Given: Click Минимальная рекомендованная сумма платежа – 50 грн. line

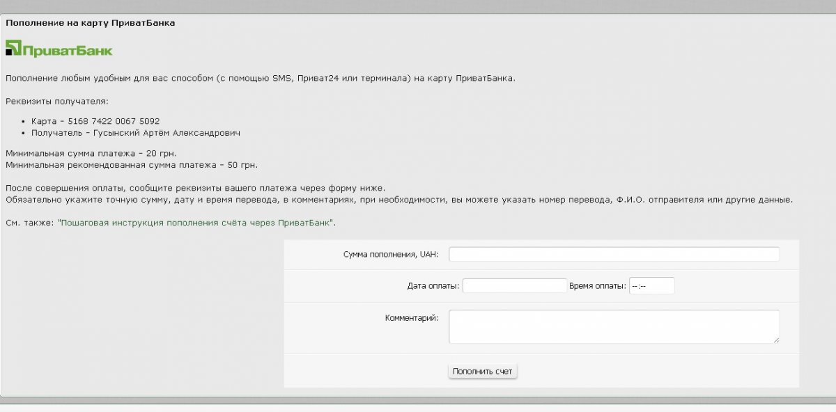Looking at the screenshot, I should tap(132, 165).
